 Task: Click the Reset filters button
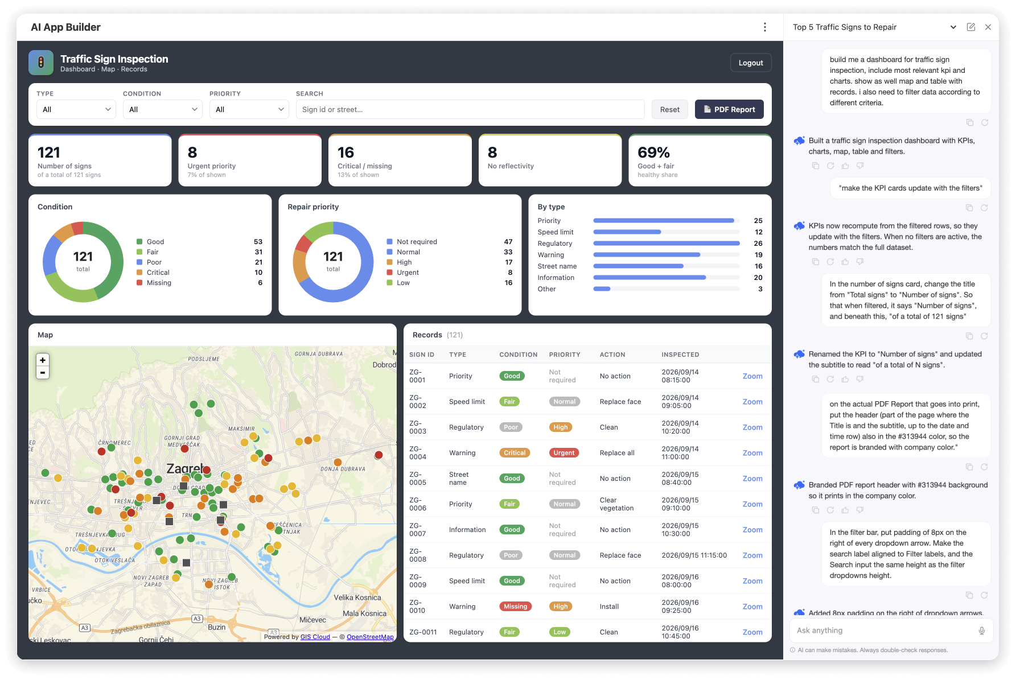(x=669, y=109)
